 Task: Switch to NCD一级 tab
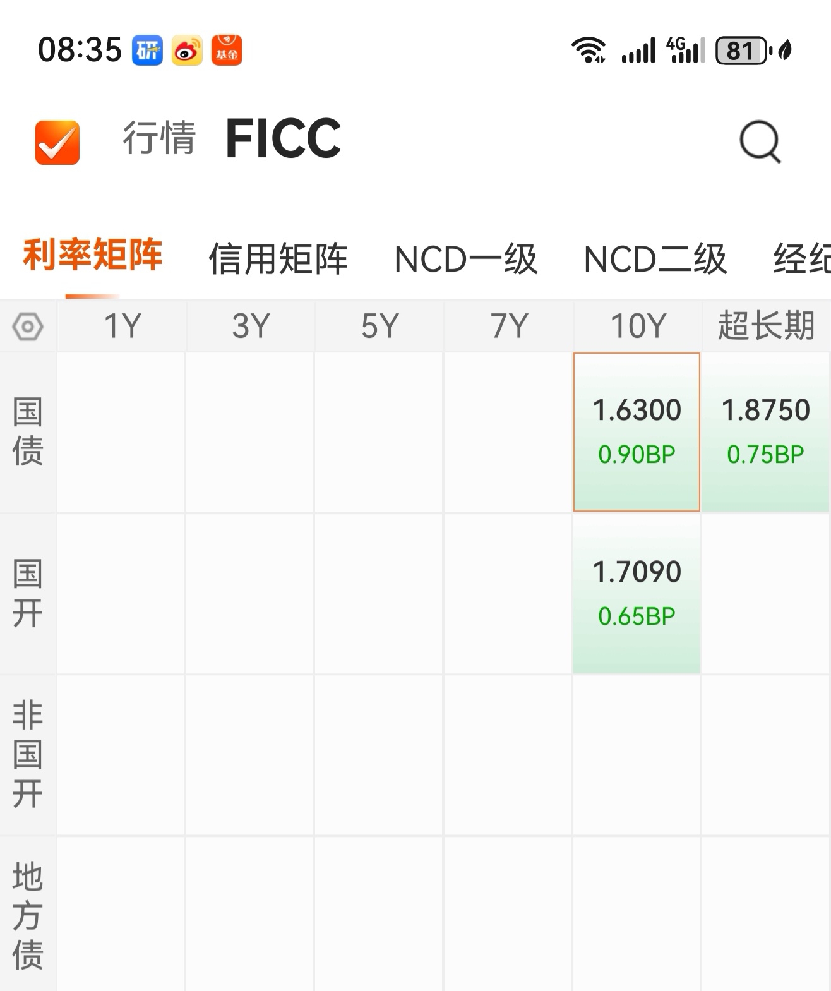pos(466,259)
